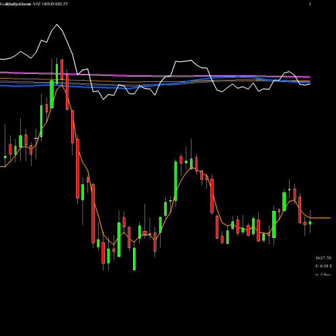The image size is (336, 336).
Task: Click the "in 5 Days" label
Action: [x=323, y=274]
